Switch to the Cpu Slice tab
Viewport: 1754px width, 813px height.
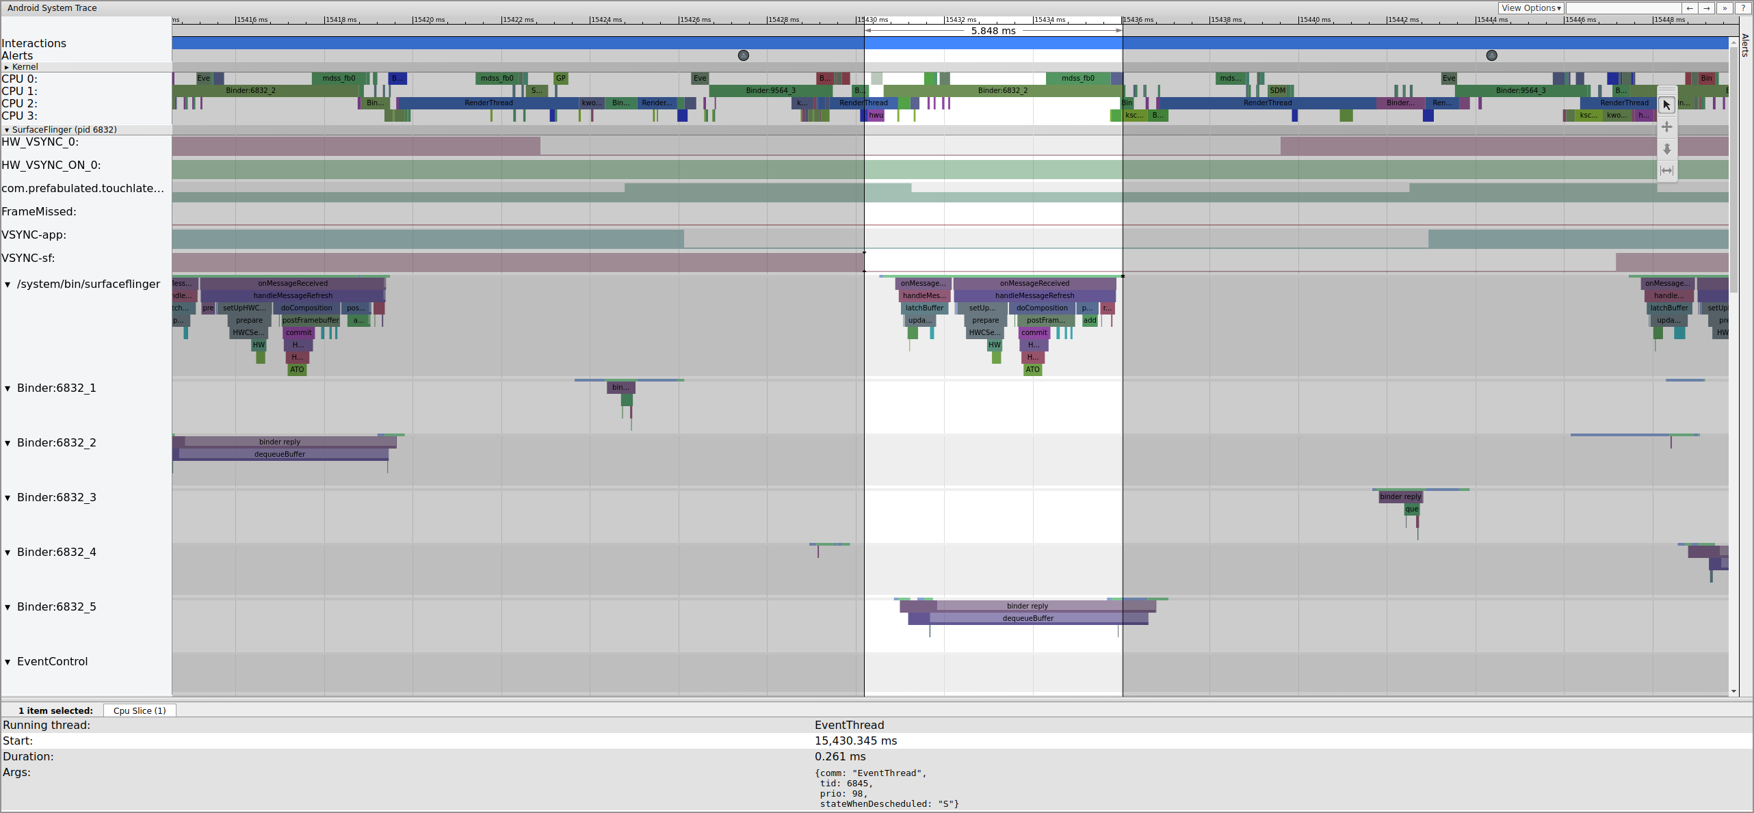pyautogui.click(x=139, y=710)
